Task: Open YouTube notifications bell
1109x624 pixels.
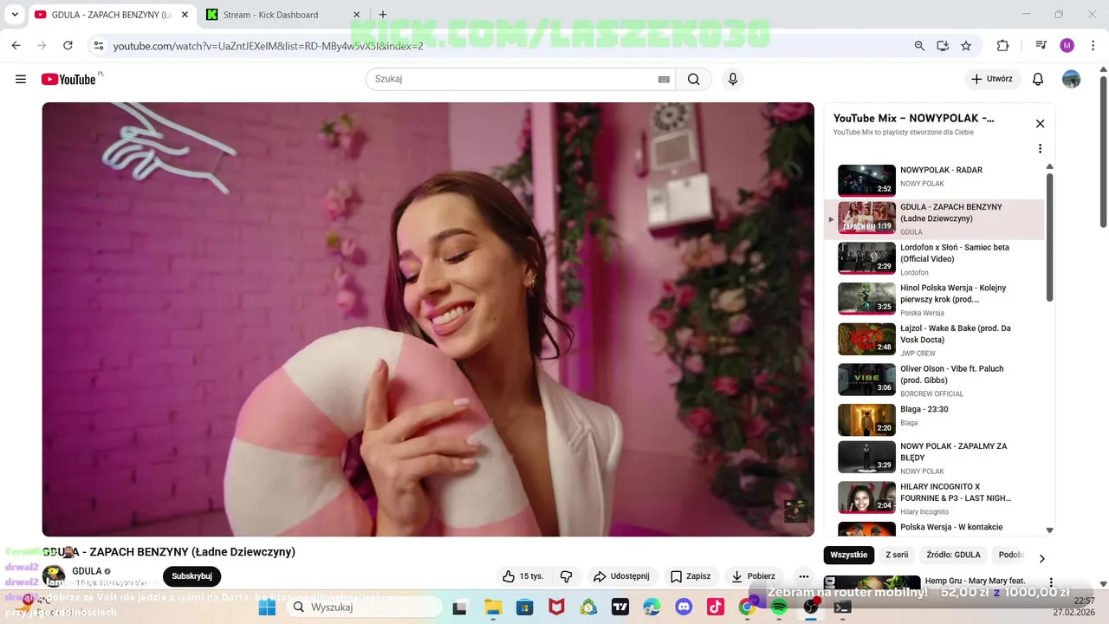Action: [x=1038, y=79]
